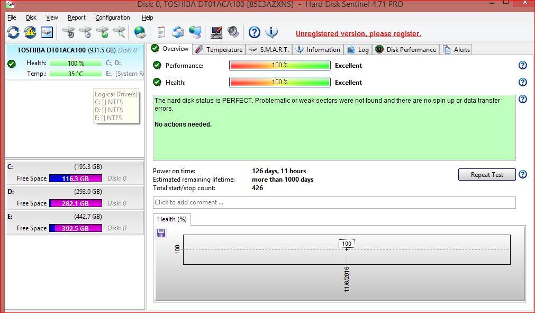
Task: Click the blue info bubble toolbar icon
Action: click(x=271, y=32)
